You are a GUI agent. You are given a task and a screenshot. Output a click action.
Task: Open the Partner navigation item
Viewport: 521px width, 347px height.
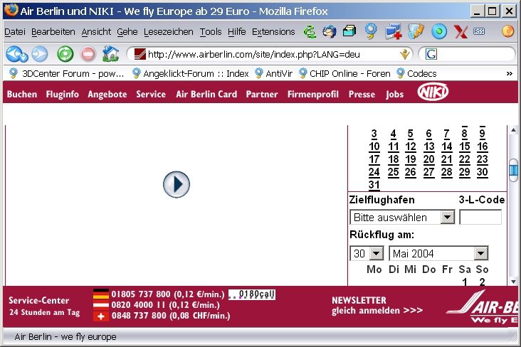pyautogui.click(x=262, y=95)
